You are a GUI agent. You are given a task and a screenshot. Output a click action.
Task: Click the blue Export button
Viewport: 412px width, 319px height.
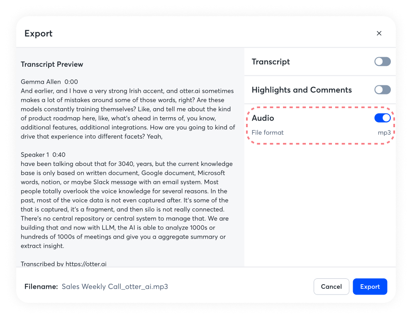[x=370, y=287]
